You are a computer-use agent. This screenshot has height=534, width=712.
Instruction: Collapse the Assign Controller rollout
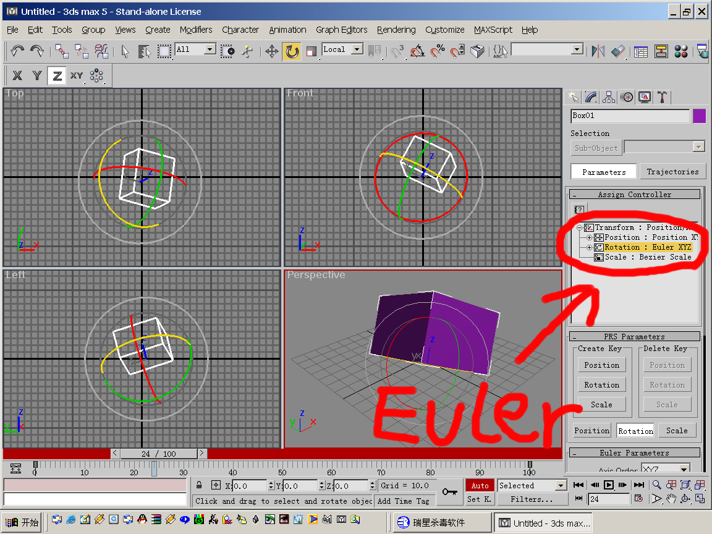point(634,194)
